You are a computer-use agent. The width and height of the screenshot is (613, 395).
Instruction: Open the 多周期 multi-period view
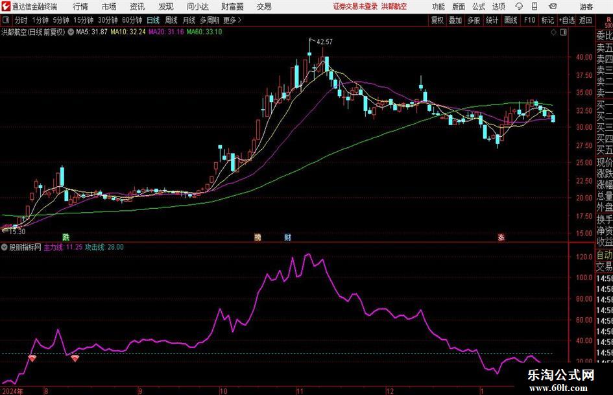pyautogui.click(x=210, y=20)
